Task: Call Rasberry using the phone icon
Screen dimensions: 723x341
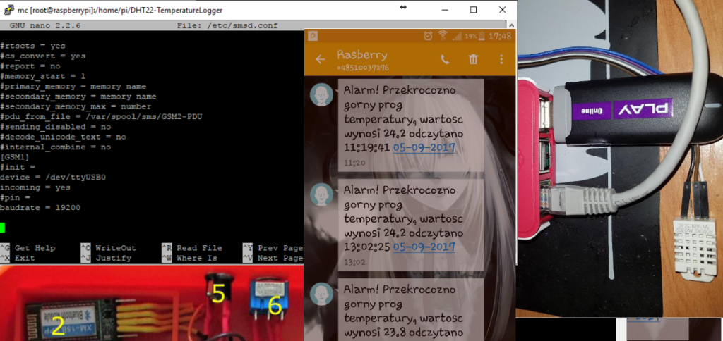Action: point(445,60)
